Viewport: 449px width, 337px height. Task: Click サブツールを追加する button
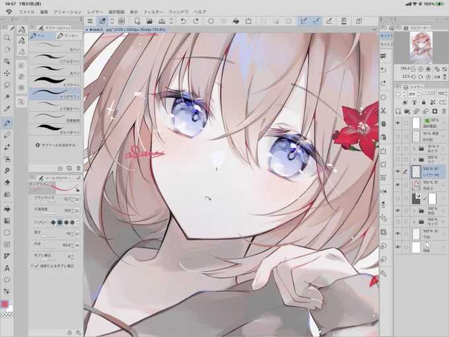[x=55, y=145]
